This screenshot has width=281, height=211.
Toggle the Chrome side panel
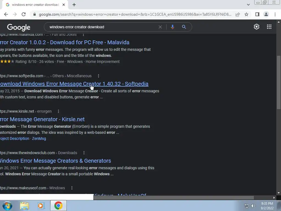(x=257, y=14)
